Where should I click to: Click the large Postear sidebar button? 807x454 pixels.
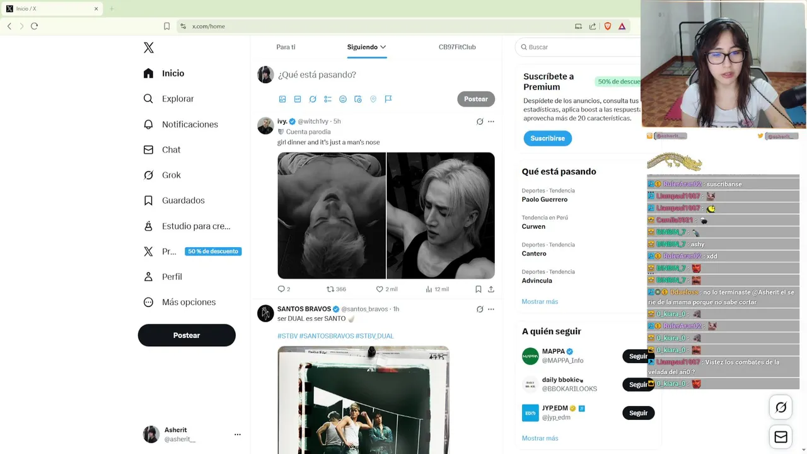click(187, 335)
